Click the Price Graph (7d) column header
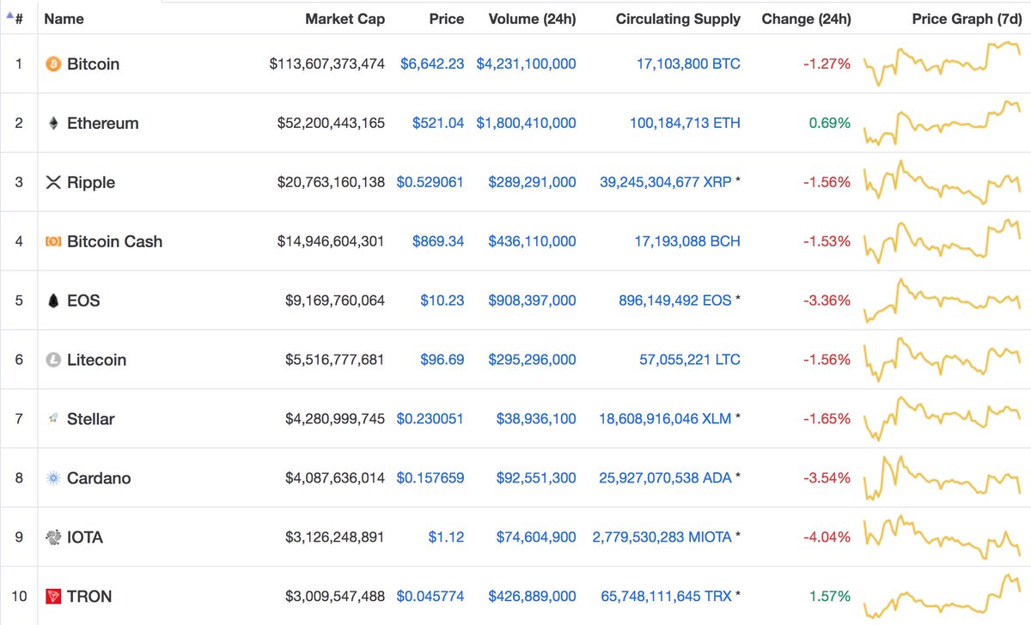 pyautogui.click(x=967, y=19)
